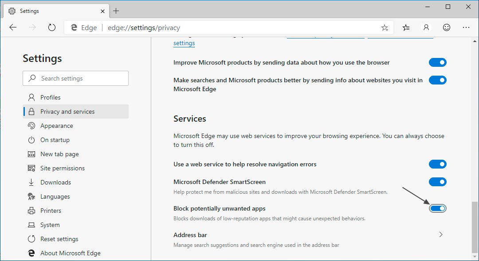Open a new tab with plus icon
This screenshot has width=479, height=261.
pos(116,11)
